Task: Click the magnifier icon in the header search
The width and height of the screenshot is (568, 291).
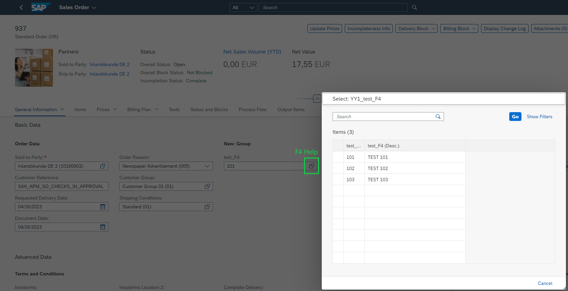Action: (414, 7)
